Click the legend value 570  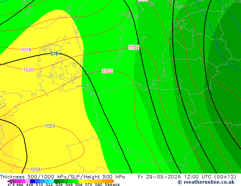(89, 184)
